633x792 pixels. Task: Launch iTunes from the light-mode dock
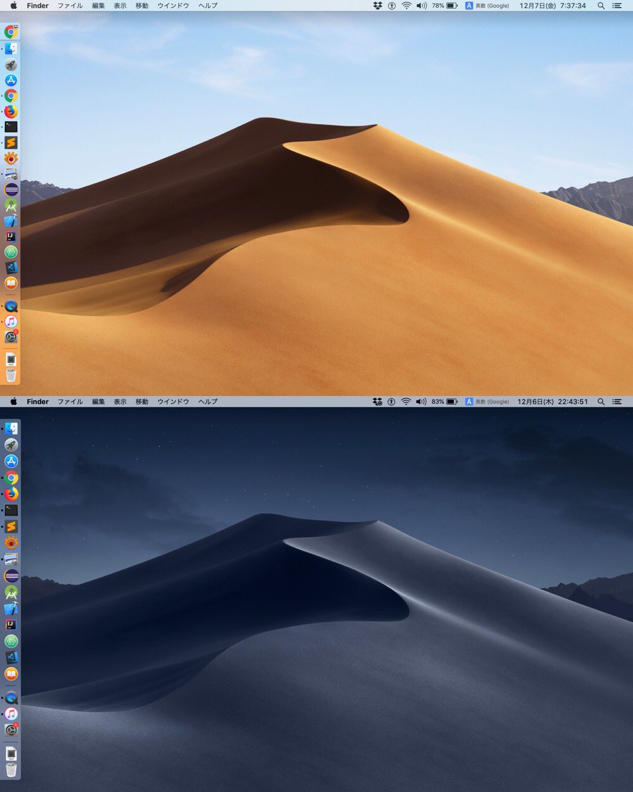11,322
